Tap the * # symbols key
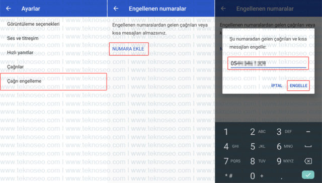 click(228, 176)
